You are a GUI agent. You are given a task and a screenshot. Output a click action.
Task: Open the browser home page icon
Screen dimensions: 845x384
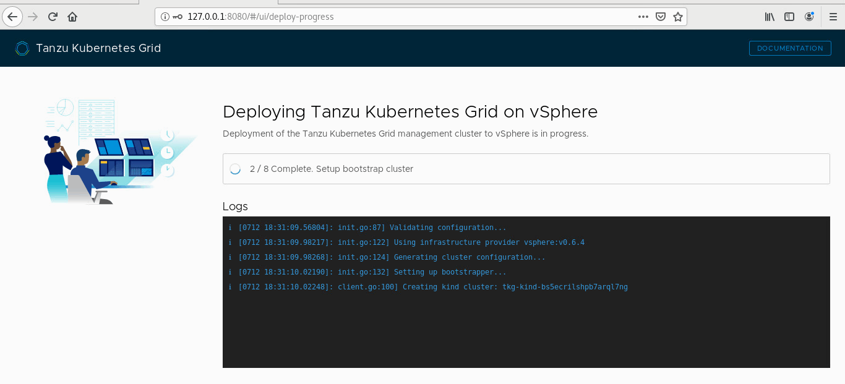[x=72, y=17]
